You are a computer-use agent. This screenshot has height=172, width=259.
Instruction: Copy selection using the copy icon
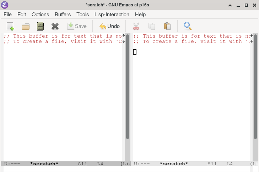click(x=152, y=26)
